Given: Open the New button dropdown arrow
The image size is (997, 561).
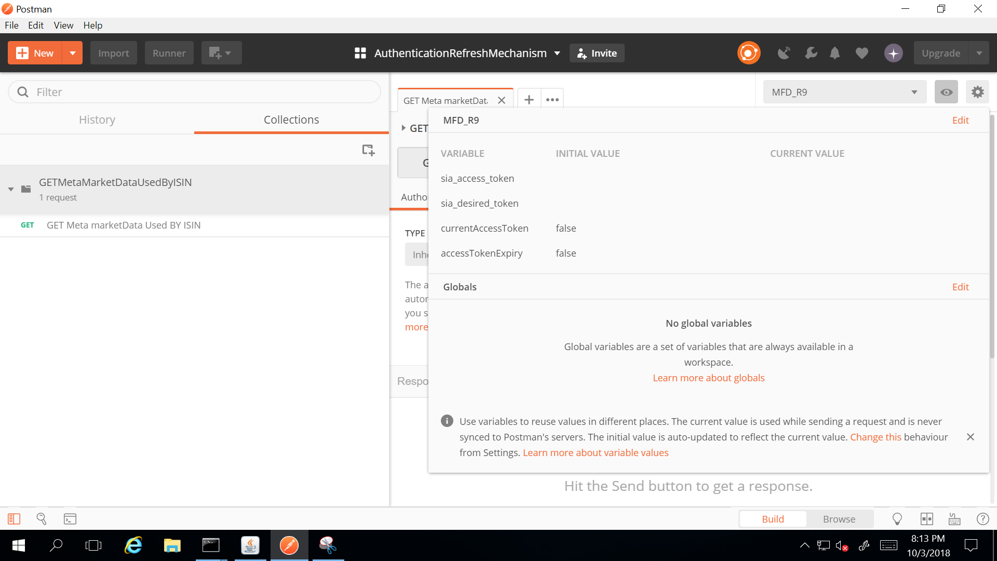Looking at the screenshot, I should coord(73,52).
